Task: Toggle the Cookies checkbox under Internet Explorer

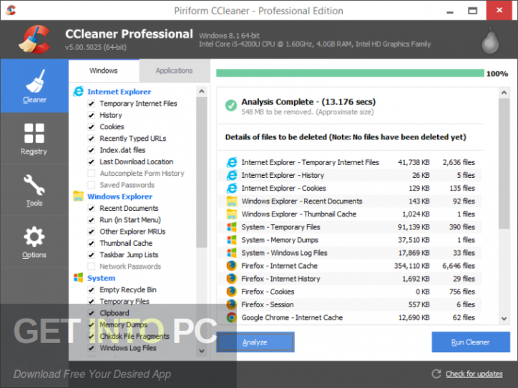Action: [91, 126]
